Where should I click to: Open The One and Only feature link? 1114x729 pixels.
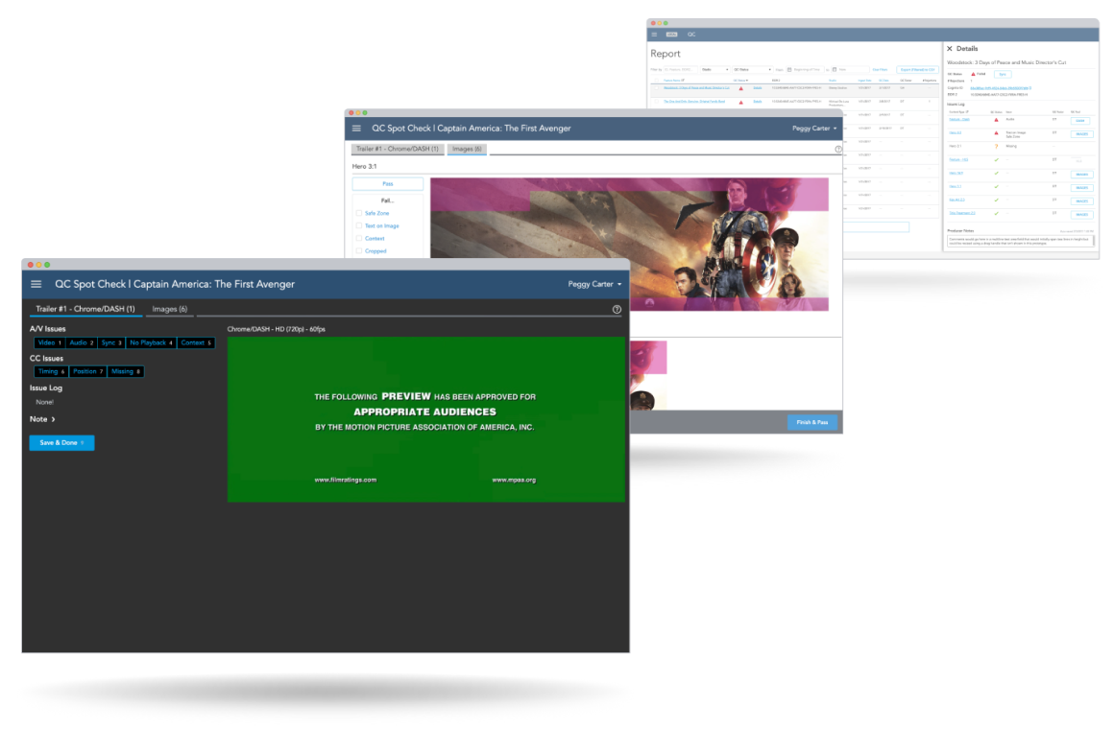[x=694, y=102]
